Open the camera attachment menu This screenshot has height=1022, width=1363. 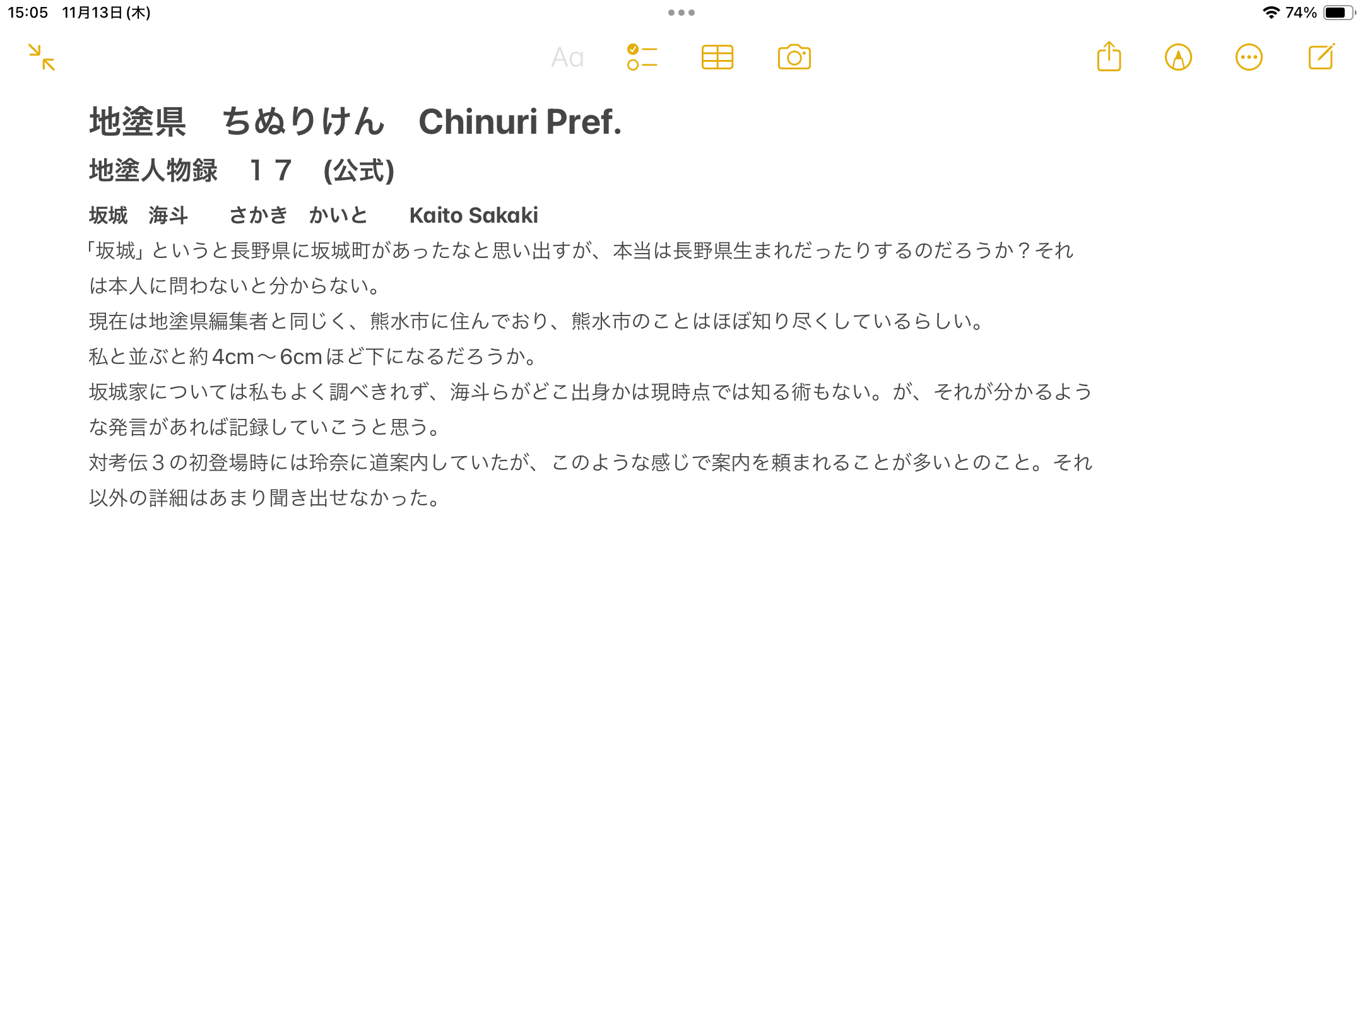(x=794, y=57)
